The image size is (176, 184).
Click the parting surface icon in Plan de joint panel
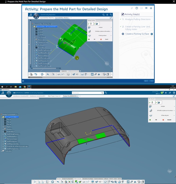coord(151,115)
